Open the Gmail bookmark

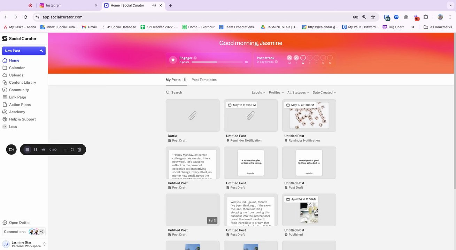(x=90, y=27)
